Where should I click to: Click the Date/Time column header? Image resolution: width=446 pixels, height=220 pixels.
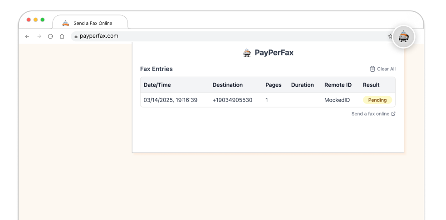tap(157, 85)
